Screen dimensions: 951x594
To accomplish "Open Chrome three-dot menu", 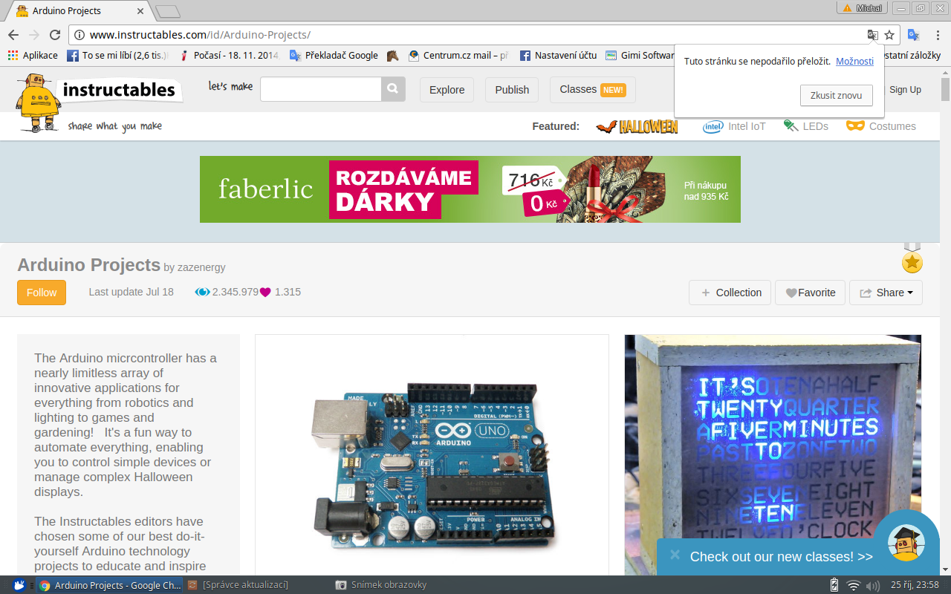I will (x=937, y=35).
